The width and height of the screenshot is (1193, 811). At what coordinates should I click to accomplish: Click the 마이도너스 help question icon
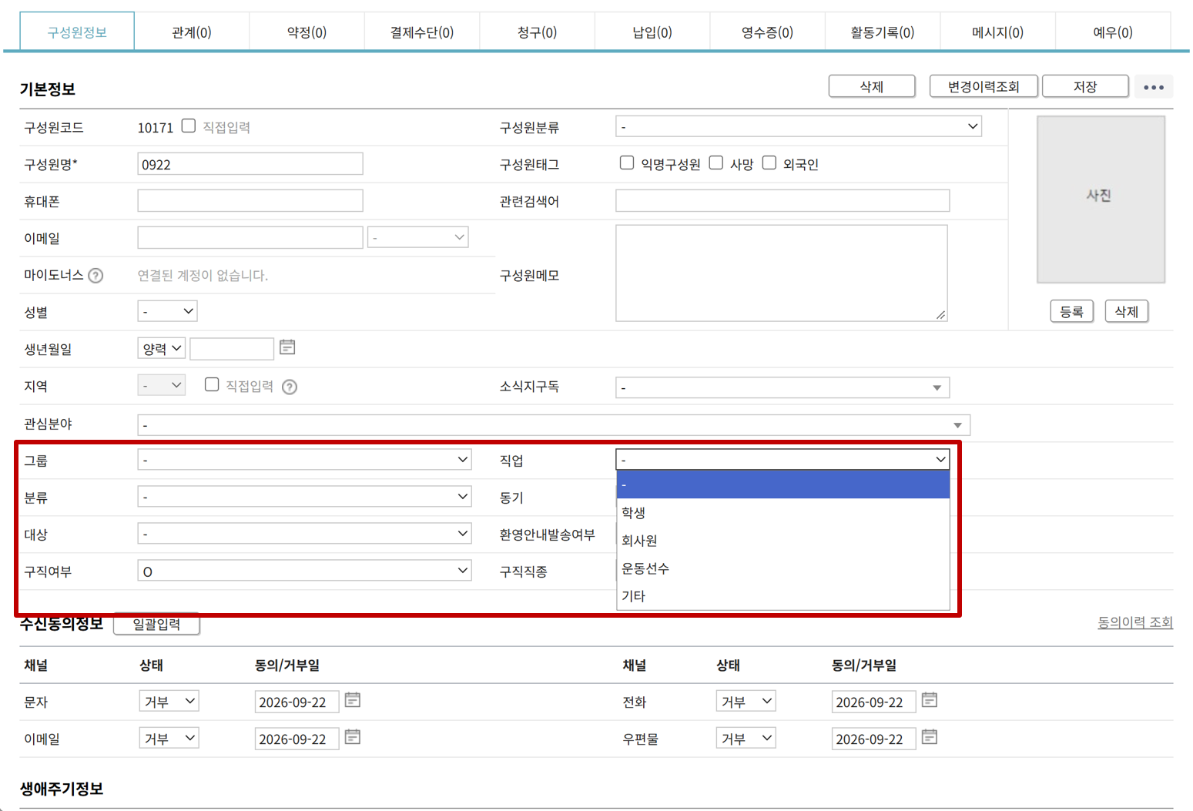click(x=96, y=276)
